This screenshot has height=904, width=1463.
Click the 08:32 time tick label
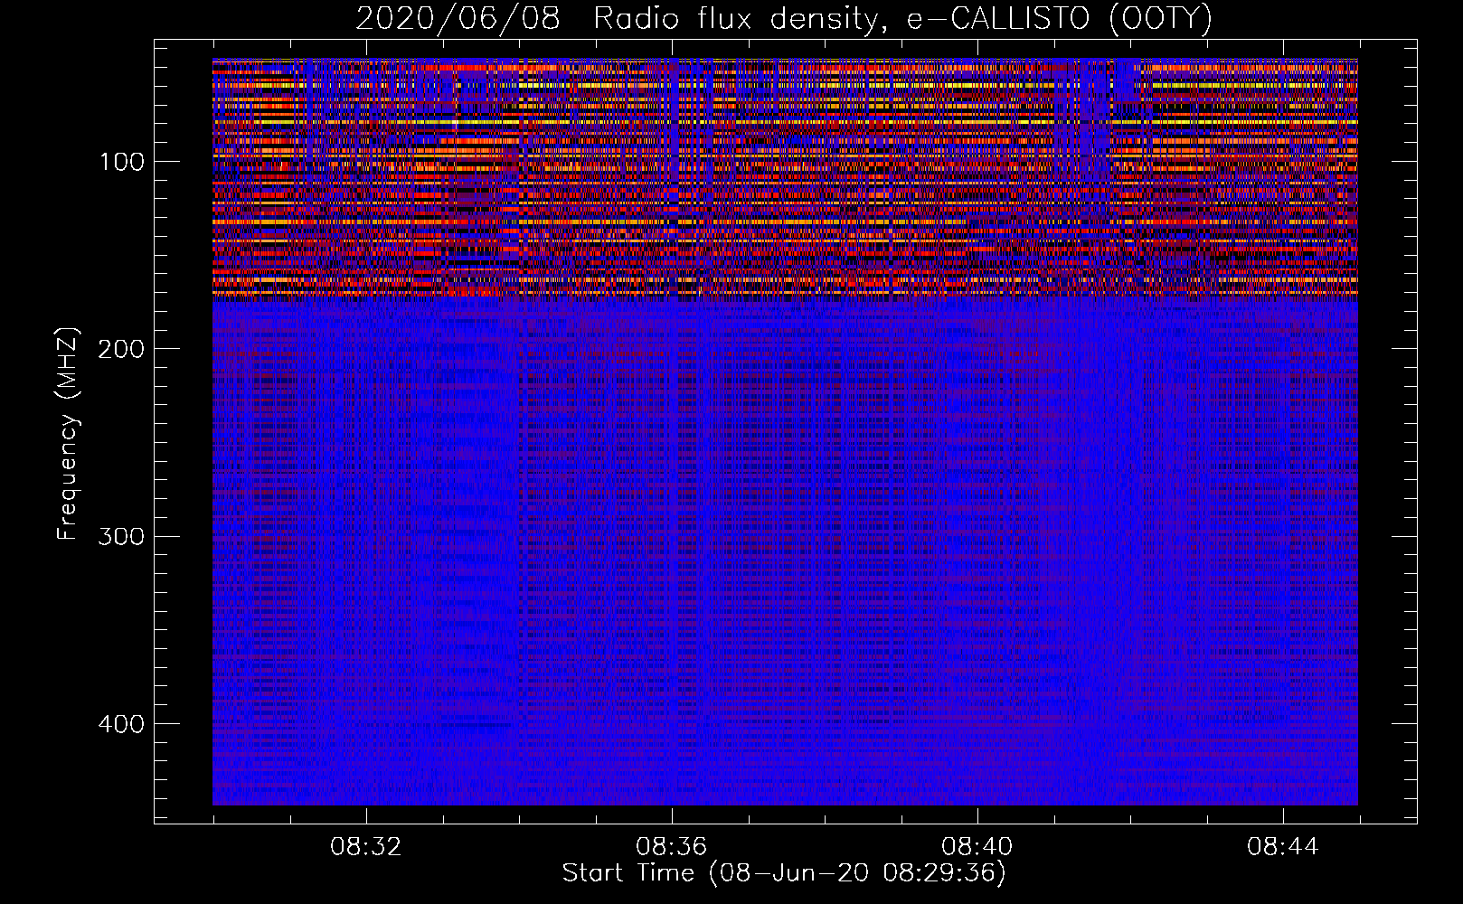365,847
